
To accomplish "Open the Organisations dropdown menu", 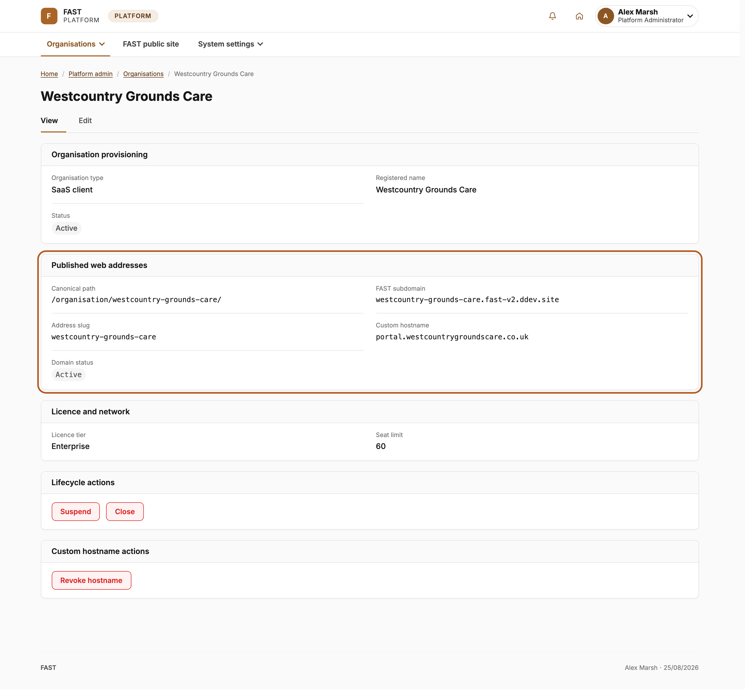I will [x=75, y=44].
